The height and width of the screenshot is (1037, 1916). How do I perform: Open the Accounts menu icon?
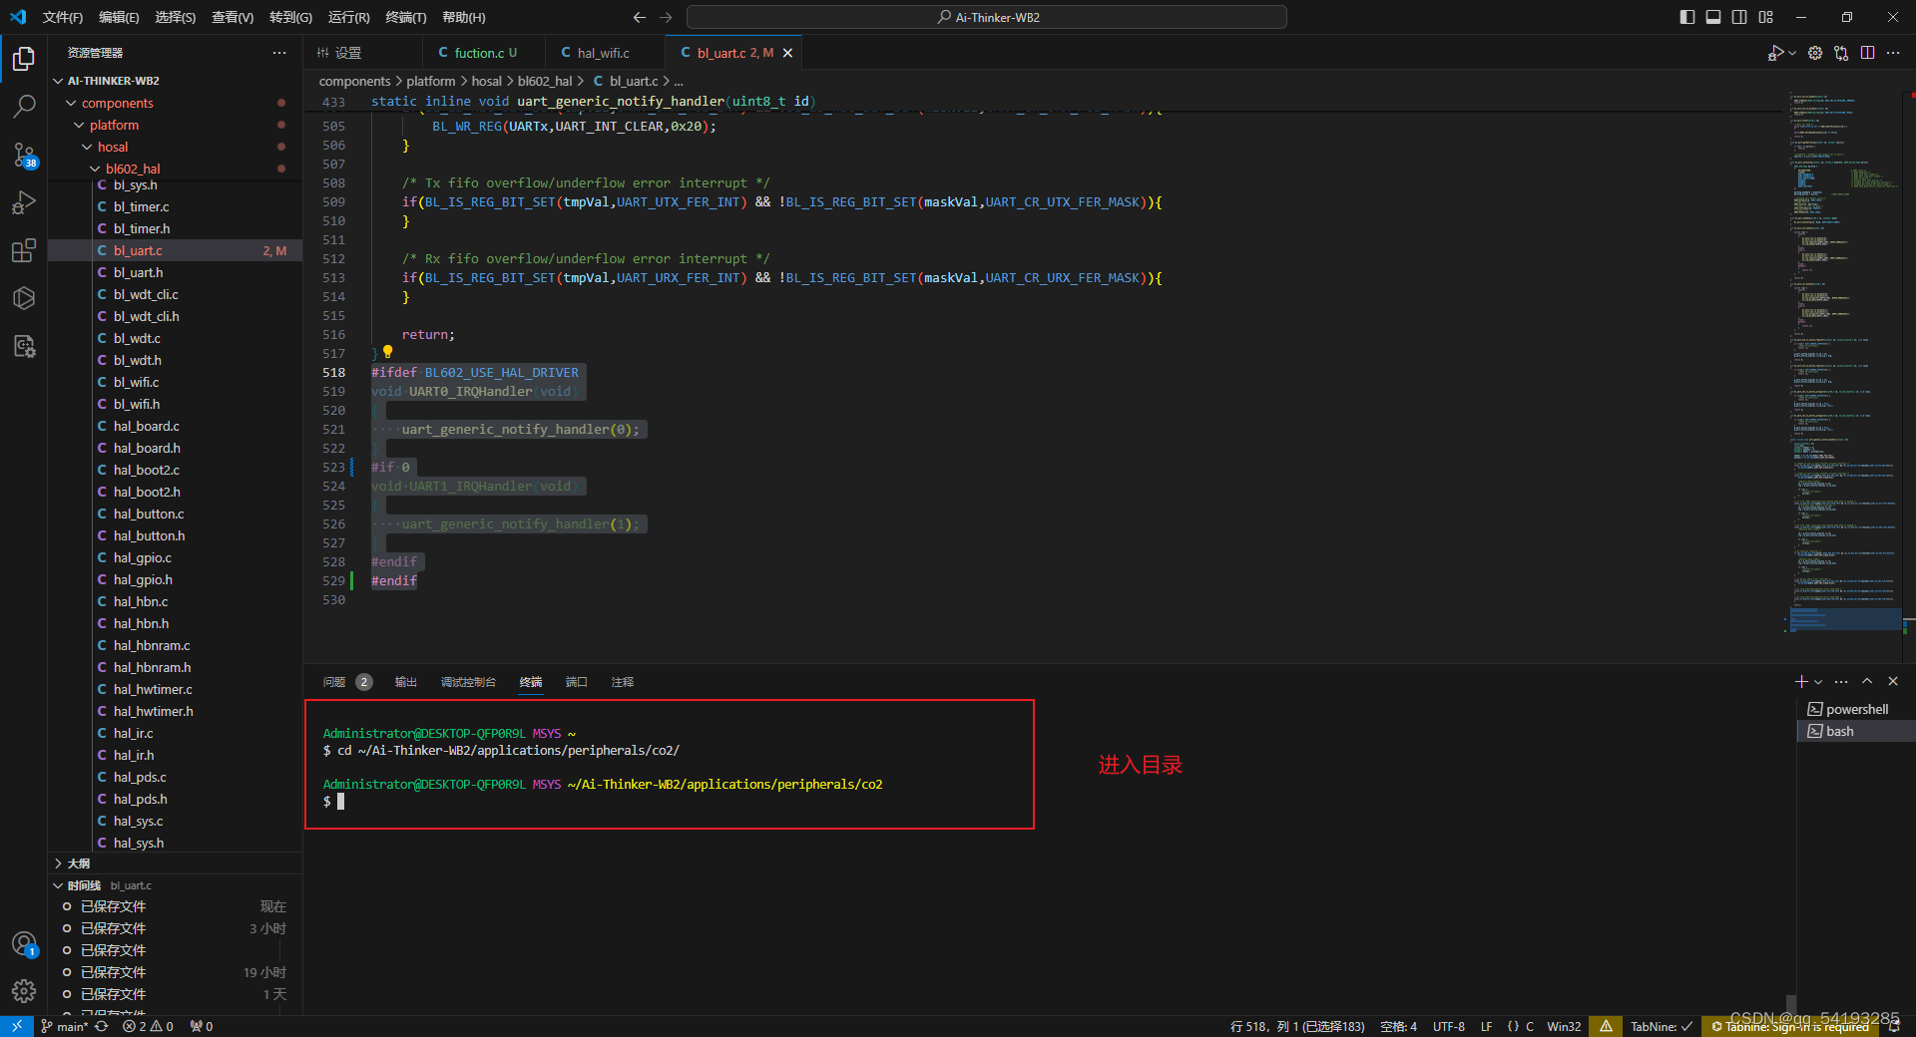[x=24, y=943]
